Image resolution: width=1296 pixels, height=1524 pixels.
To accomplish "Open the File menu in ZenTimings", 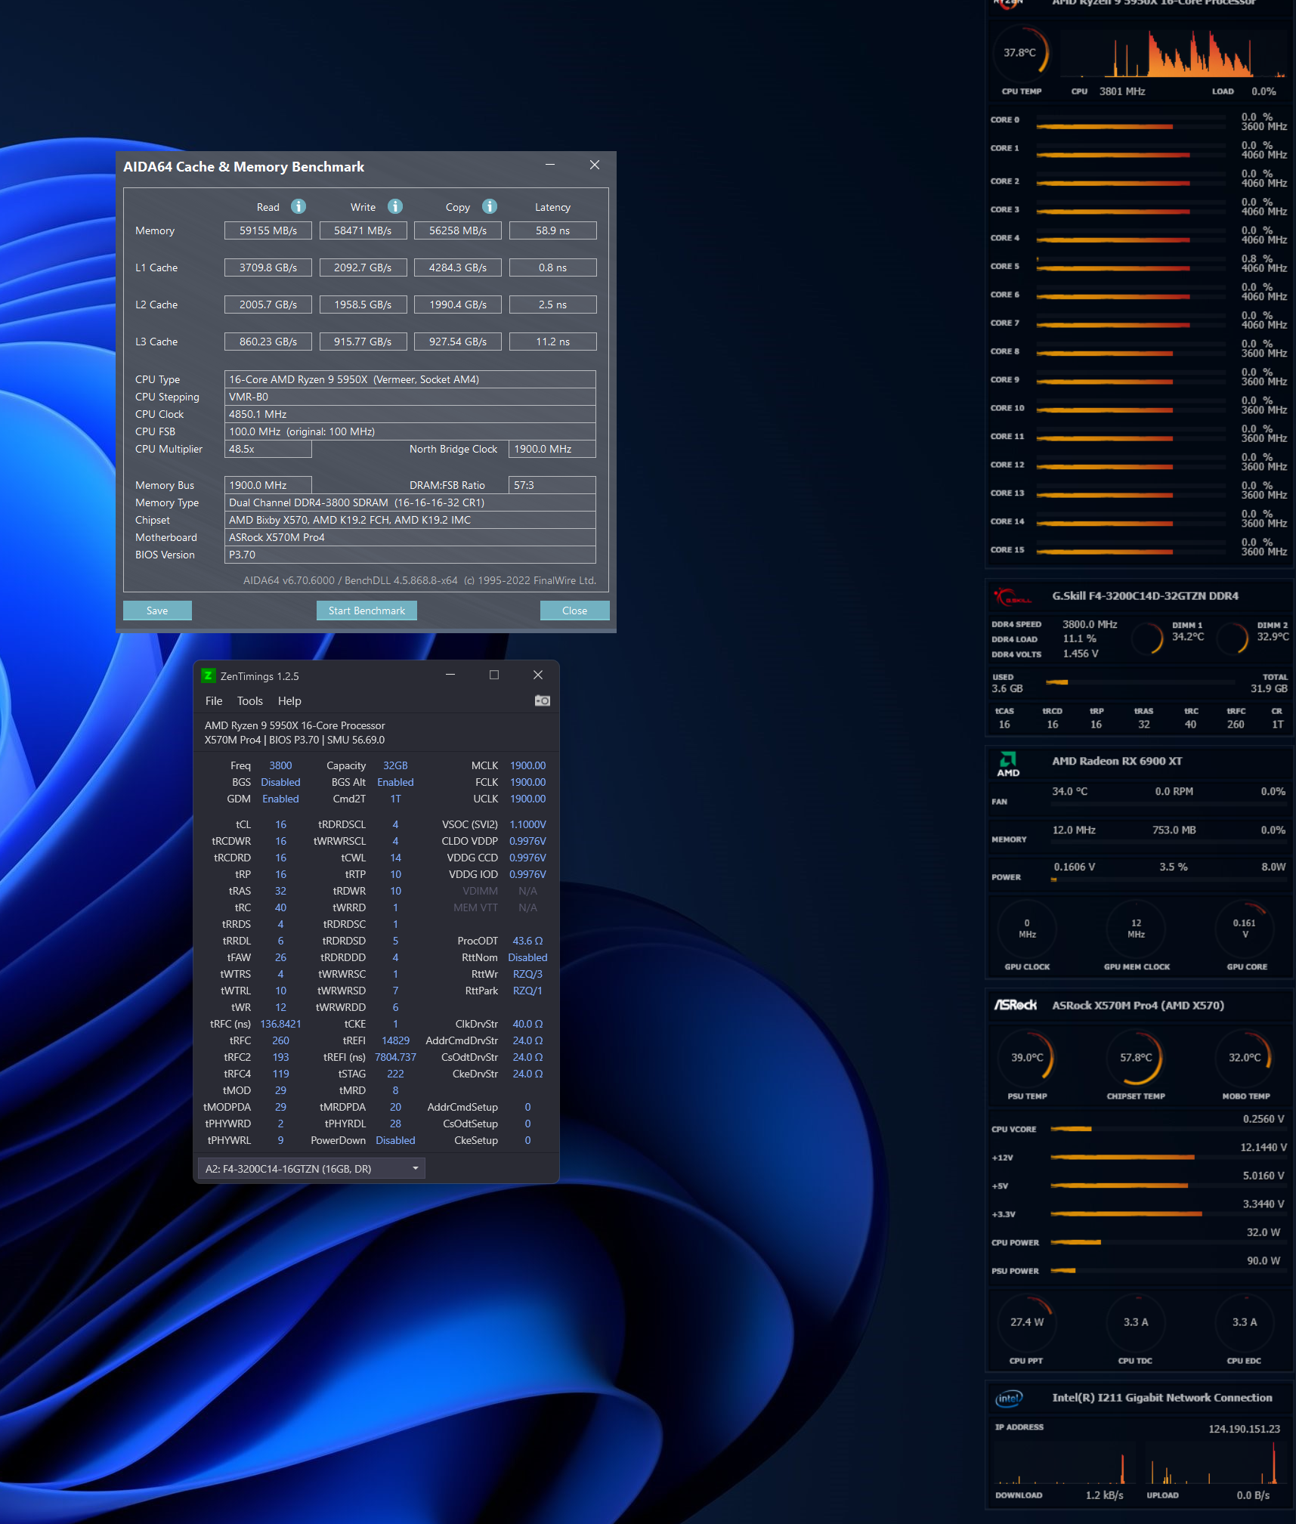I will pos(214,701).
